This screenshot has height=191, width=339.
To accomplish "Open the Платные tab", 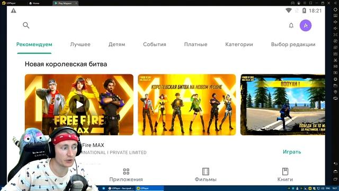I will click(x=195, y=45).
